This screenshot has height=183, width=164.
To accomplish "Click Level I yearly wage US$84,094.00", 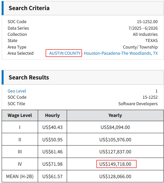I will tap(115, 127).
